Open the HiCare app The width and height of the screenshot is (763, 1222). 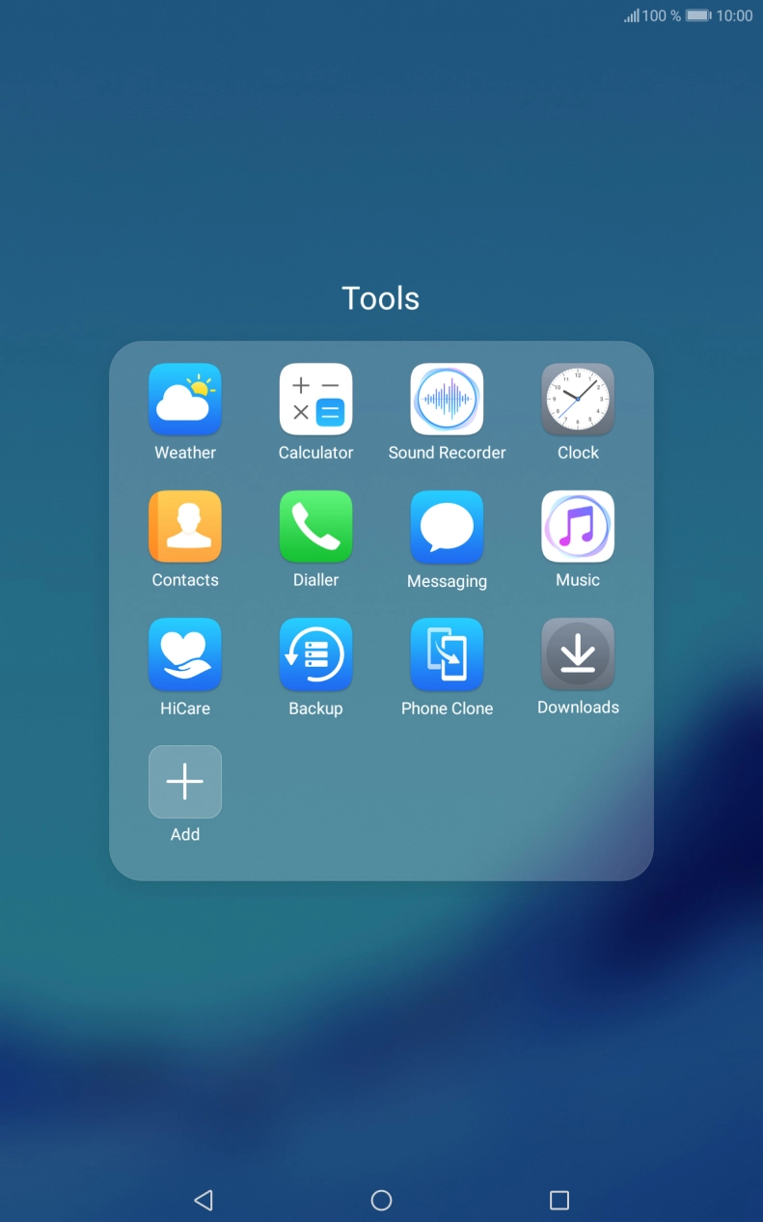pos(185,654)
